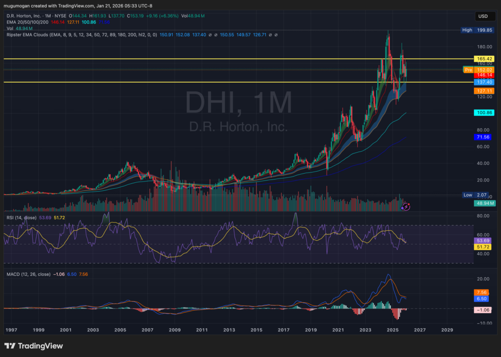The width and height of the screenshot is (501, 357).
Task: Click the orange Pre market price tag
Action: (468, 70)
